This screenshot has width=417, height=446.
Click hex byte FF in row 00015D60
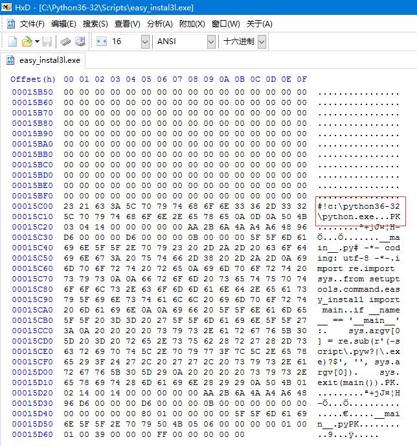[162, 434]
